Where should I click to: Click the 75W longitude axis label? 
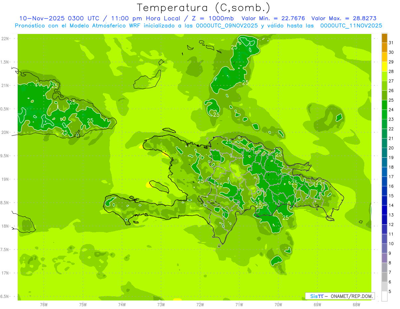coord(83,305)
